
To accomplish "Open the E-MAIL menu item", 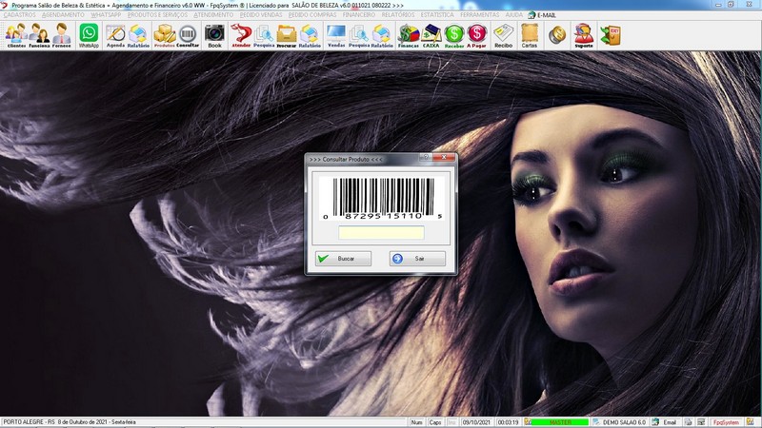I will (547, 15).
